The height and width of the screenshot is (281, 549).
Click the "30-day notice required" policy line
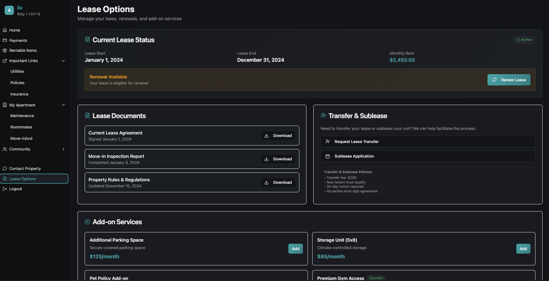[x=345, y=187]
